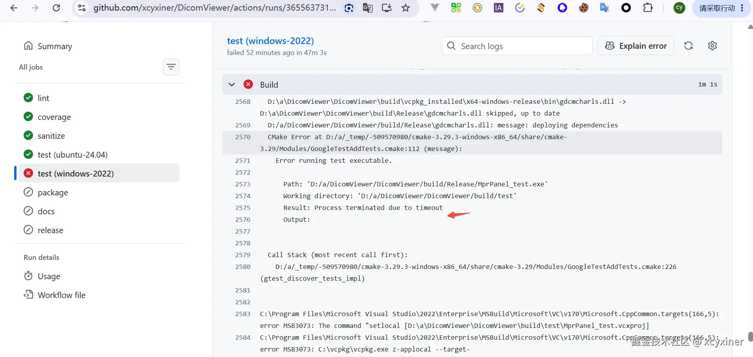The image size is (753, 357).
Task: Bookmark this page with the star icon
Action: (406, 8)
